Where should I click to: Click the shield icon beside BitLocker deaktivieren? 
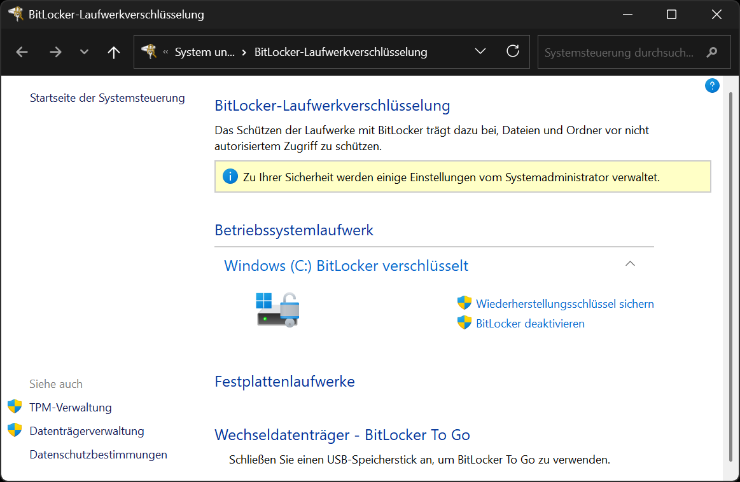(464, 323)
